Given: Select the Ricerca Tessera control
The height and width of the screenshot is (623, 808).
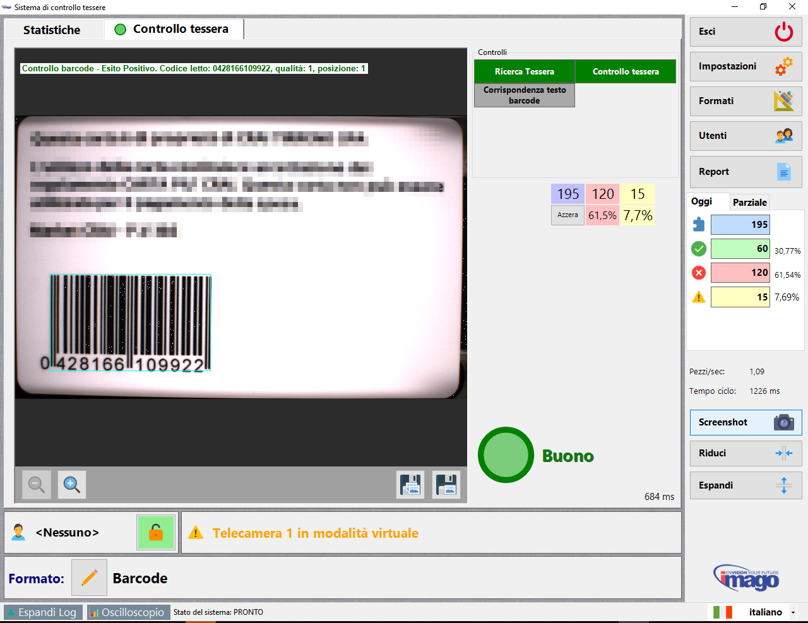Looking at the screenshot, I should pos(525,71).
